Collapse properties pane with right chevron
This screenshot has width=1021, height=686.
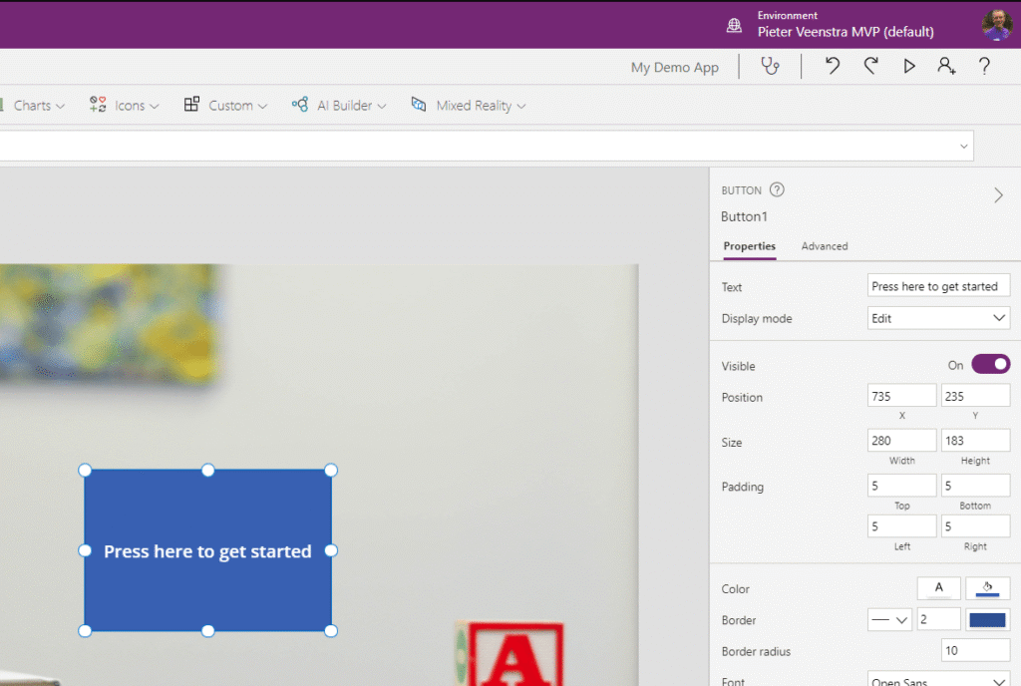pos(998,195)
